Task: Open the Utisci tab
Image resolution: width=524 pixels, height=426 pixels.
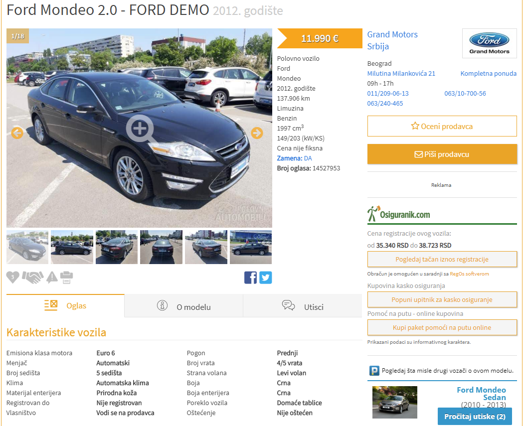Action: 303,306
